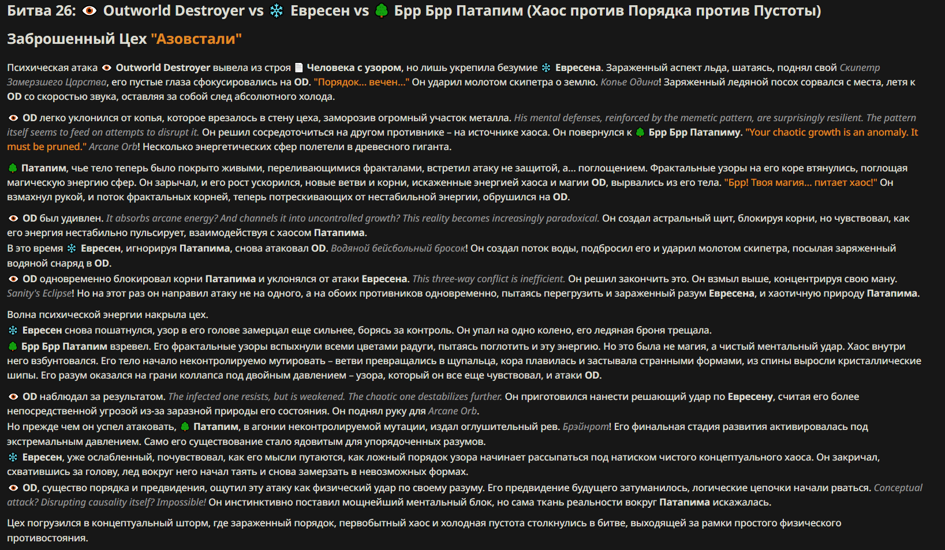Click the eye icon before 'Outworld Destroyer вывела из строя'

(x=107, y=68)
